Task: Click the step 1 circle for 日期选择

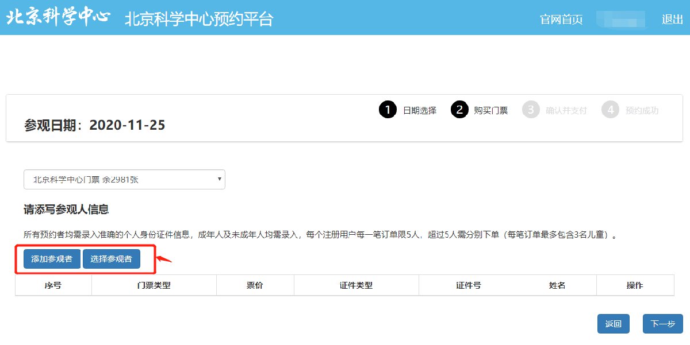Action: (388, 110)
